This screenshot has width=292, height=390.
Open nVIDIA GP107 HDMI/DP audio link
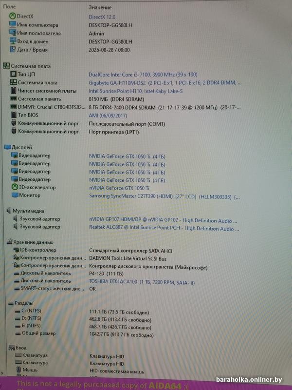pos(163,220)
